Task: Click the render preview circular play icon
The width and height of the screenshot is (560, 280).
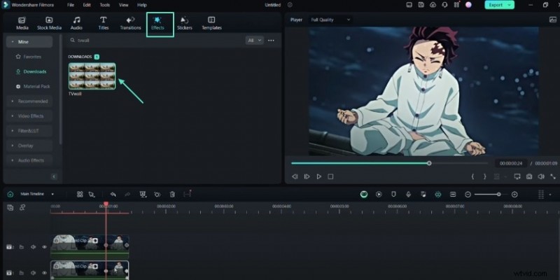Action: pyautogui.click(x=379, y=195)
